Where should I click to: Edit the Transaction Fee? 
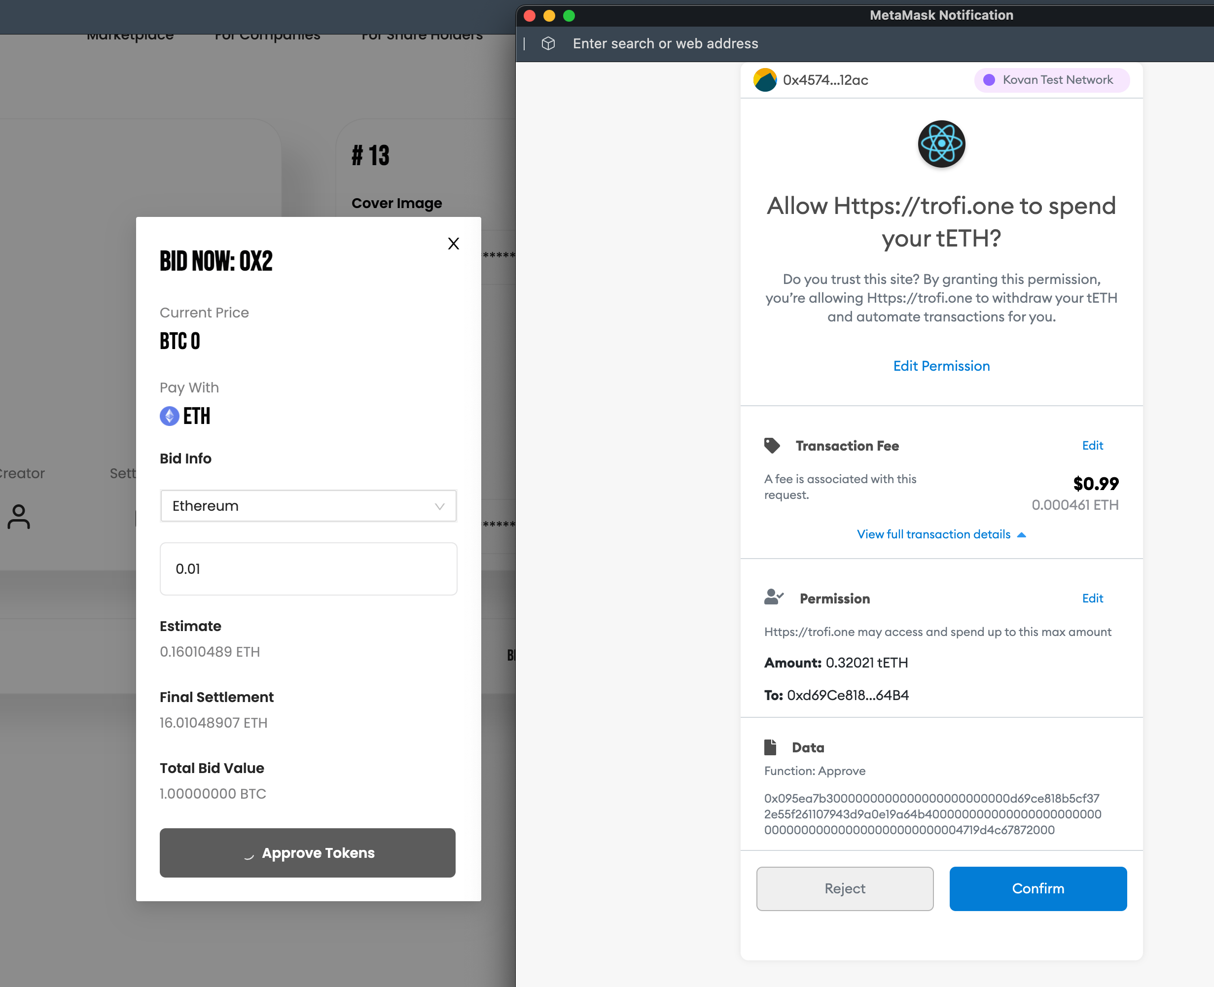tap(1092, 446)
